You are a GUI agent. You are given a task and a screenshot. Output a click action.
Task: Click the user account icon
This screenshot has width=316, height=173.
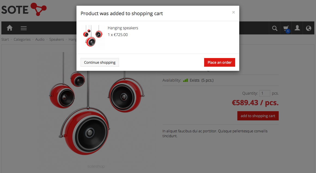tap(297, 28)
